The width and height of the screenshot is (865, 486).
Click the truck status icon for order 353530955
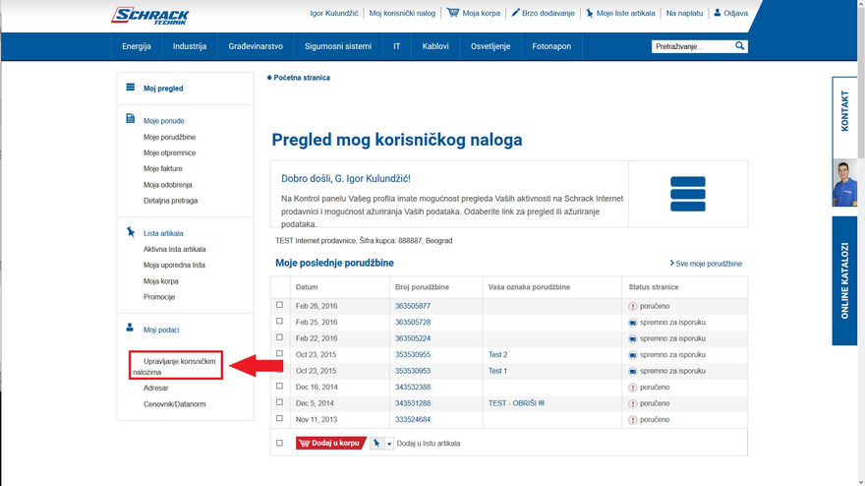633,355
